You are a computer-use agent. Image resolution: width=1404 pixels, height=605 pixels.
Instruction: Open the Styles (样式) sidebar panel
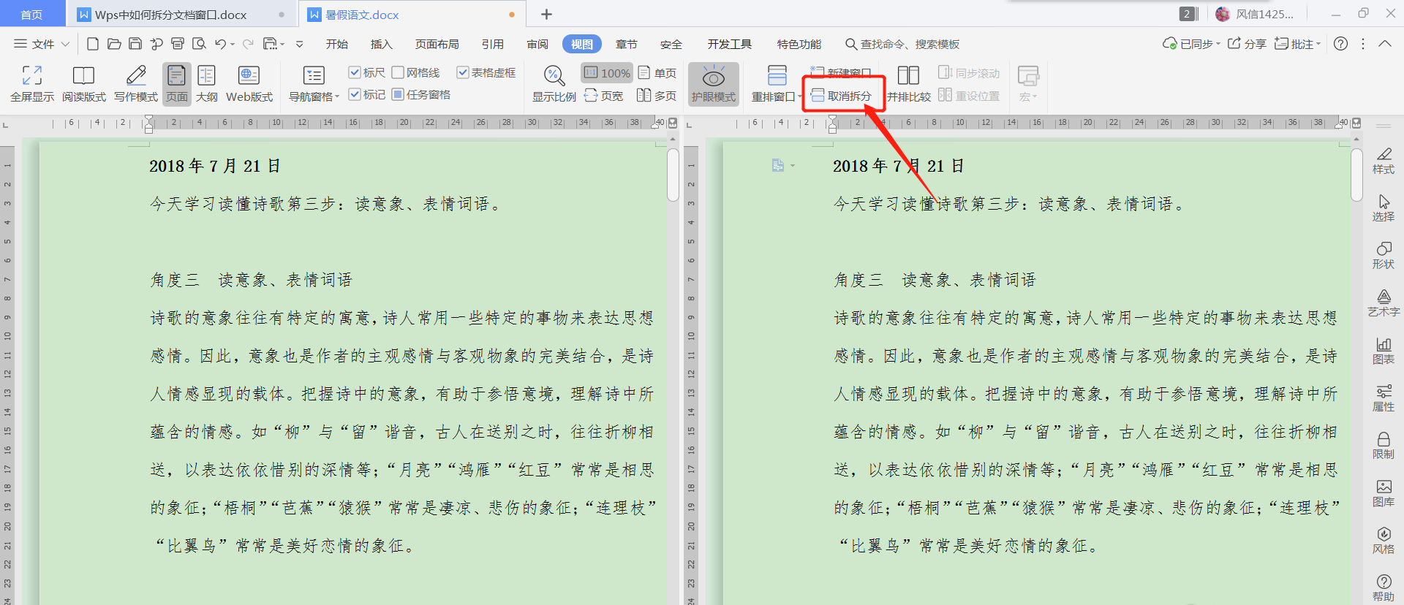click(x=1384, y=161)
